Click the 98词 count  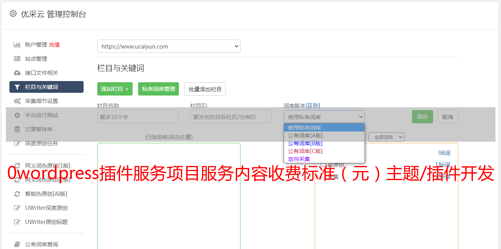(444, 153)
